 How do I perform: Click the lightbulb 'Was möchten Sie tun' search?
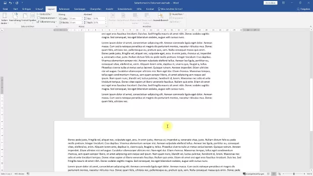pos(170,9)
